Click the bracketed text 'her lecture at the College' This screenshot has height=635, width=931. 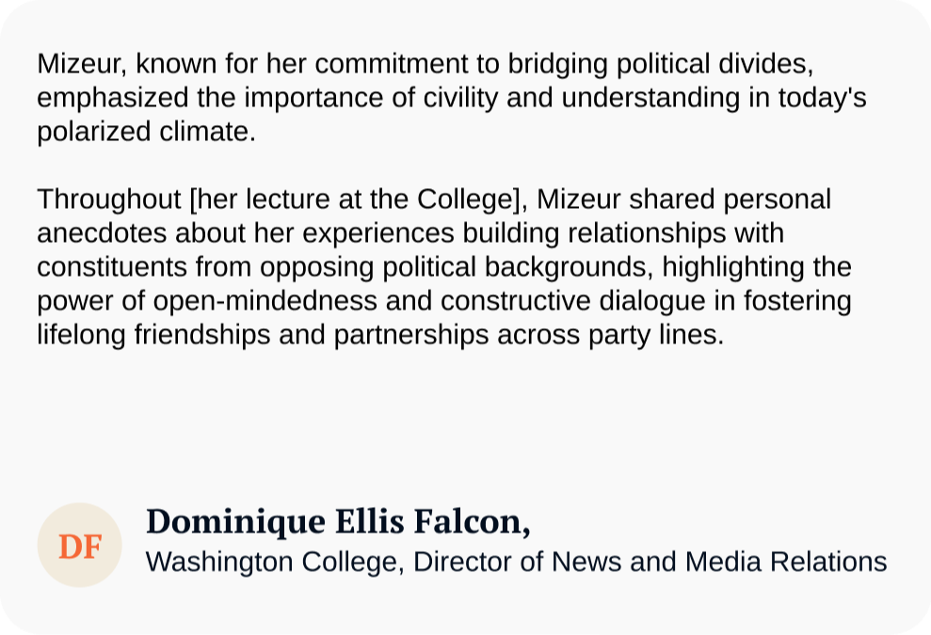click(355, 199)
